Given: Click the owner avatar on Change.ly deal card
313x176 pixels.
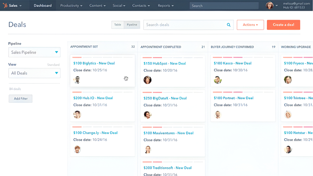Looking at the screenshot, I should click(77, 149).
